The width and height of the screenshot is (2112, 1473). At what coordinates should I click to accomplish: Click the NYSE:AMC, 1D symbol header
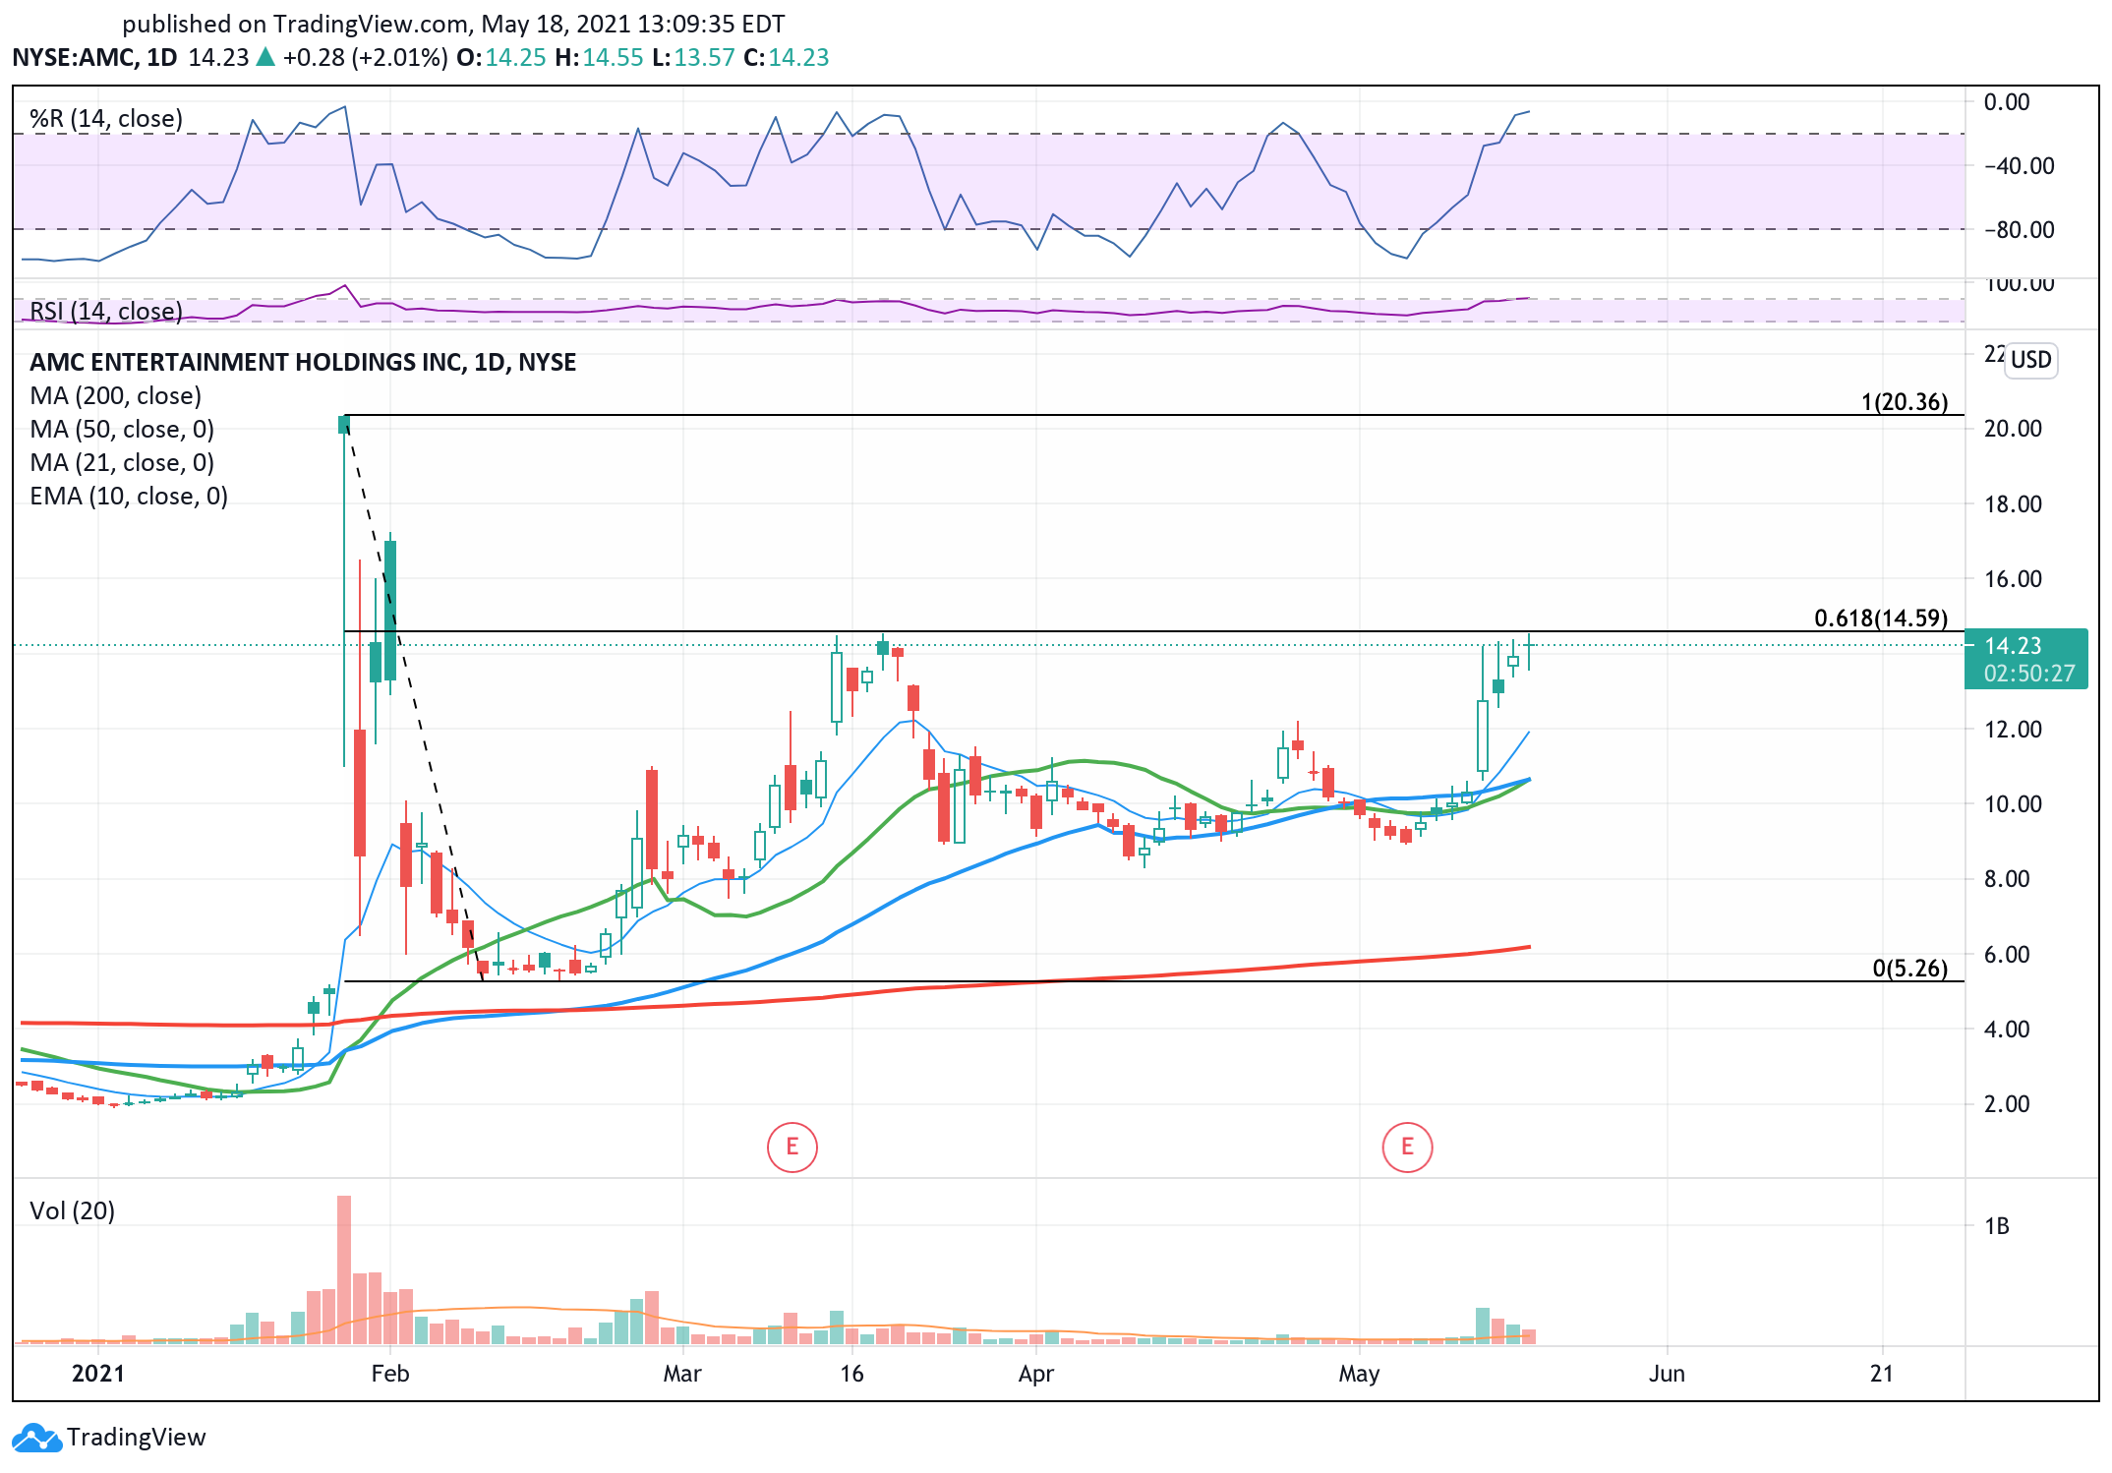pos(94,57)
